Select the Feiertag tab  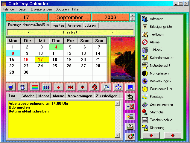pyautogui.click(x=58, y=25)
